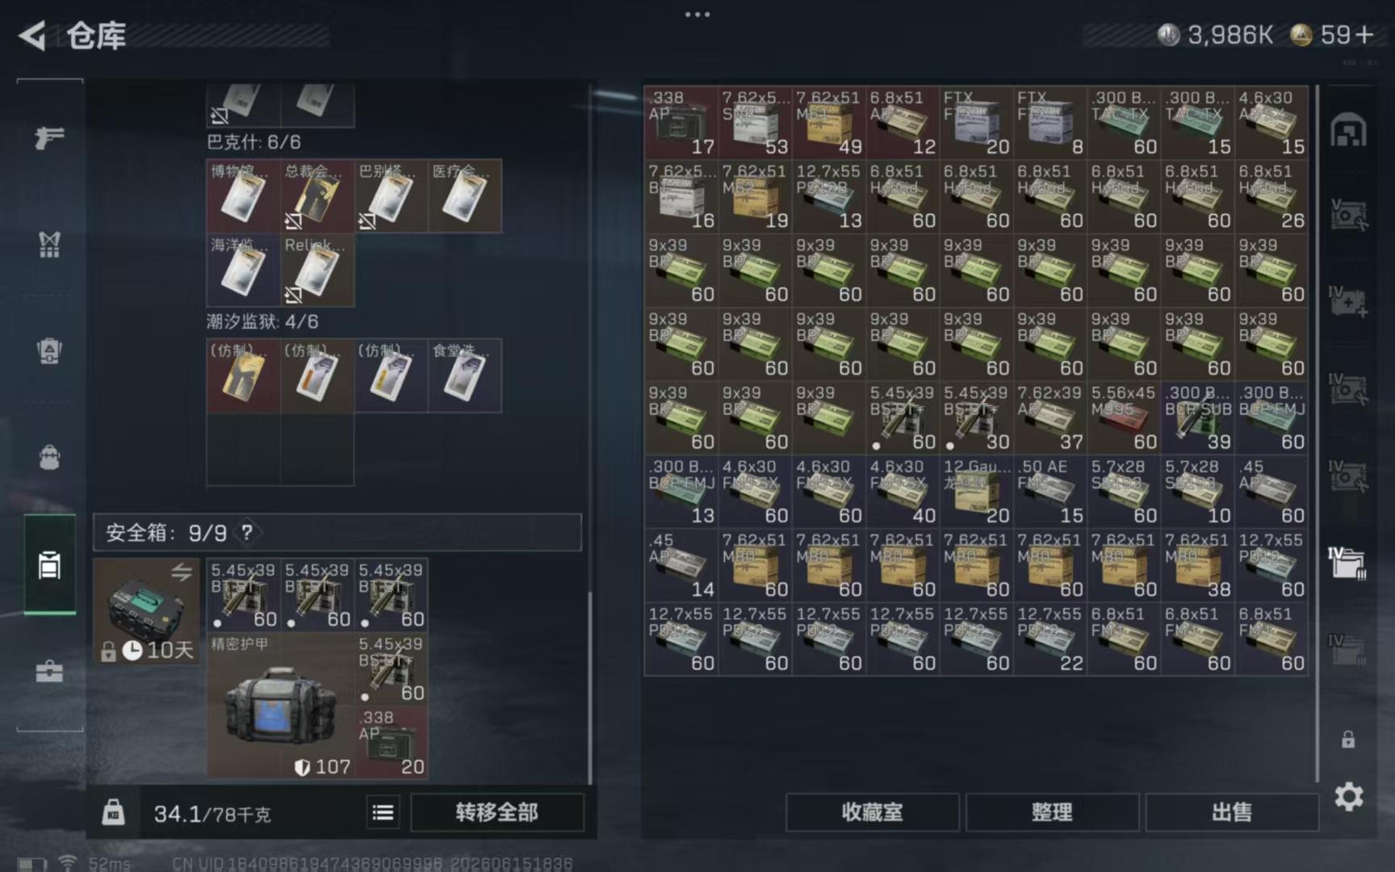Tap the padlock storage slot icon
Image resolution: width=1395 pixels, height=872 pixels.
[x=1348, y=739]
